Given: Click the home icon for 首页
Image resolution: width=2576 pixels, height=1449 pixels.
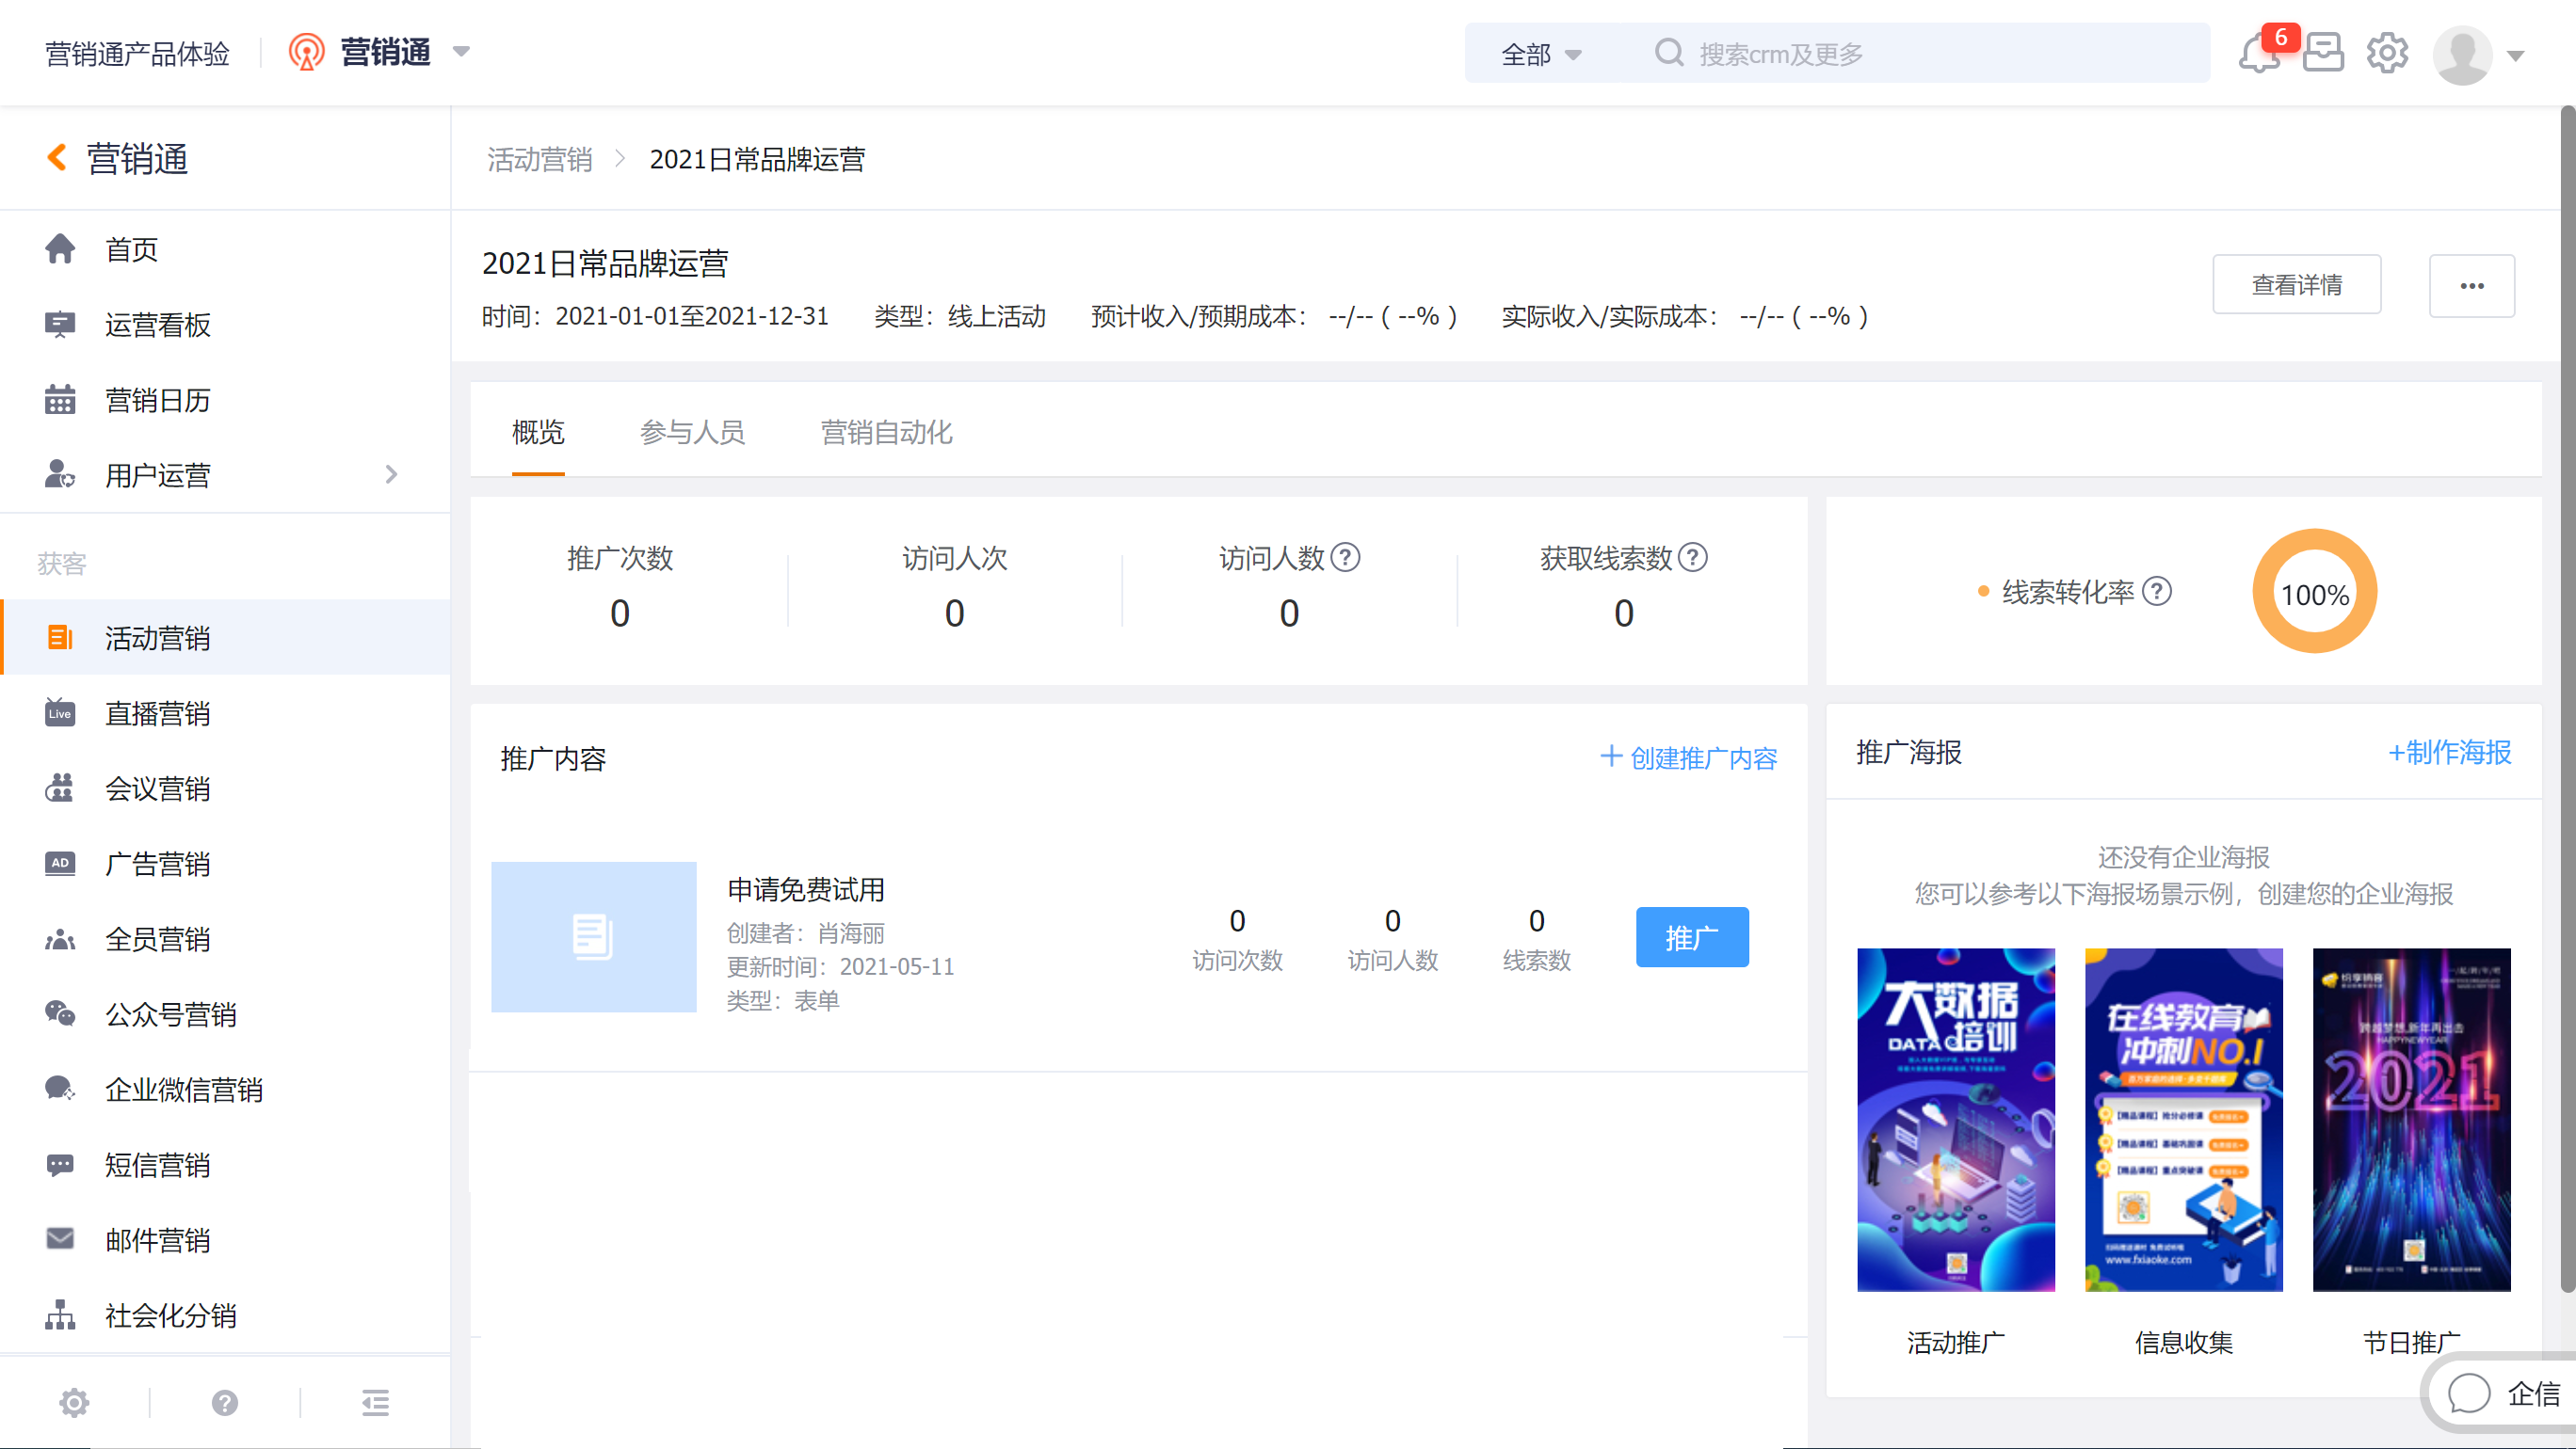Looking at the screenshot, I should 60,248.
